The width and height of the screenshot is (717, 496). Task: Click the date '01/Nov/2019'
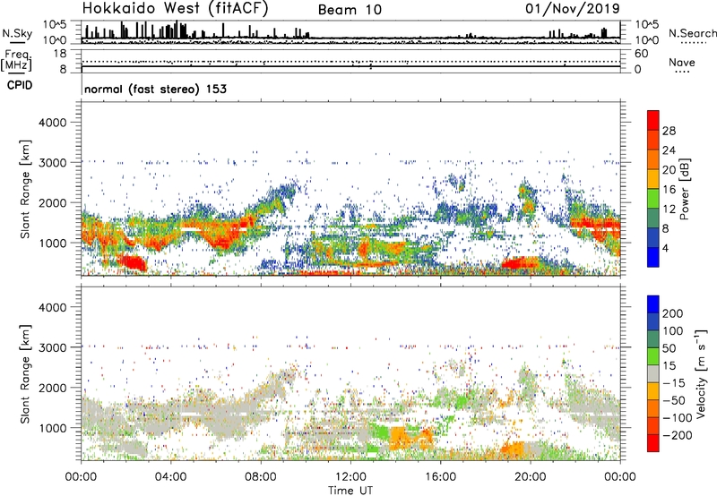tap(573, 9)
